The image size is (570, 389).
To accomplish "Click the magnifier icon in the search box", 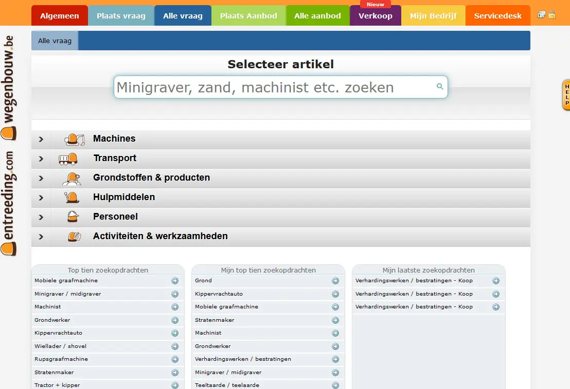I will tap(440, 87).
